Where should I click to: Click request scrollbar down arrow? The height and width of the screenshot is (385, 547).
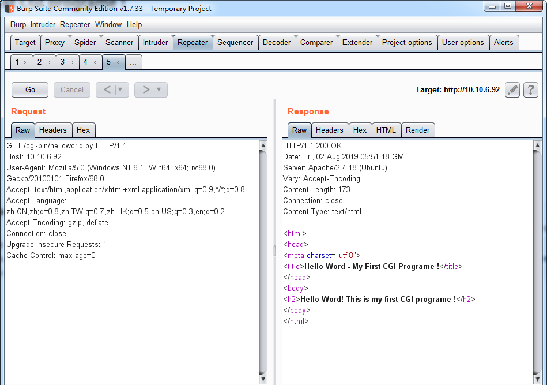pyautogui.click(x=263, y=379)
